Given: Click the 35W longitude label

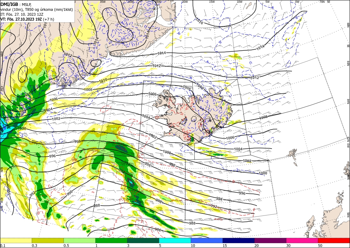Looking at the screenshot, I should (103, 2).
